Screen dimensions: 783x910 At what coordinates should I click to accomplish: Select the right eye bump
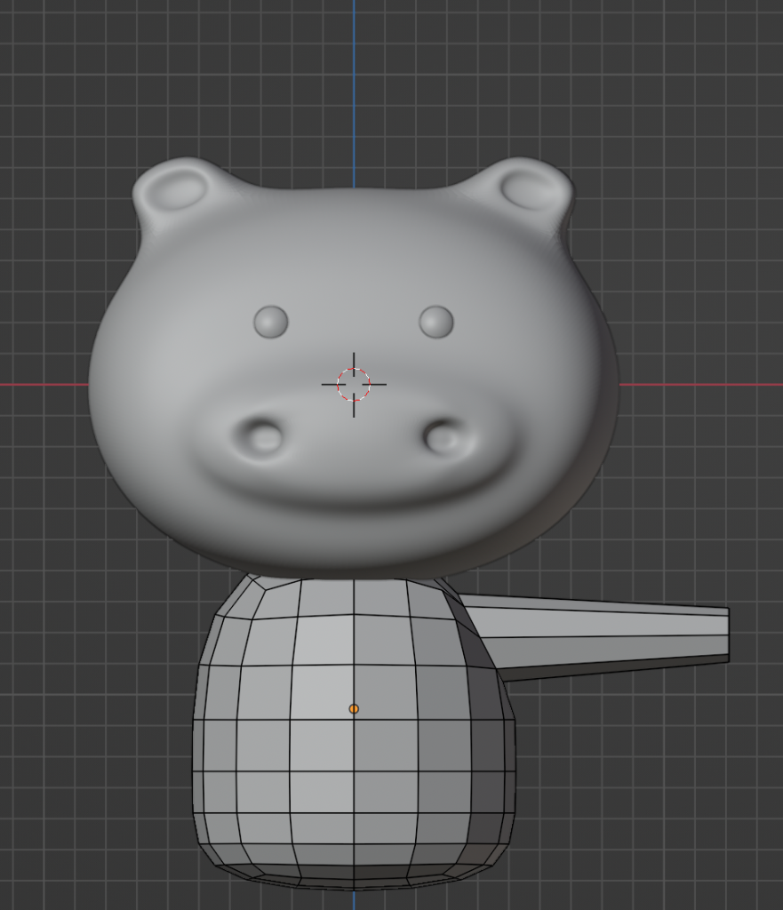coord(436,321)
